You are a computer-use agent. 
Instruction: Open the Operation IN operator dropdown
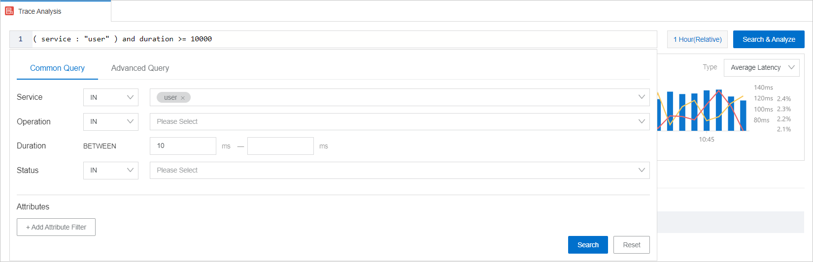coord(111,121)
